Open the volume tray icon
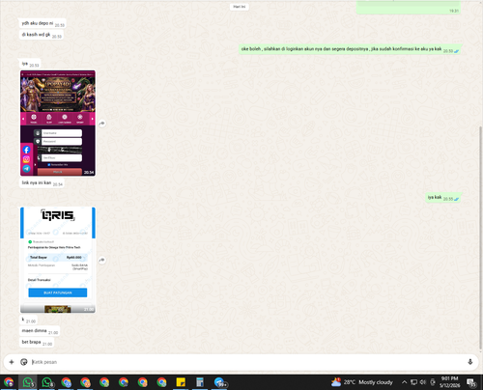The width and height of the screenshot is (483, 390). (423, 382)
